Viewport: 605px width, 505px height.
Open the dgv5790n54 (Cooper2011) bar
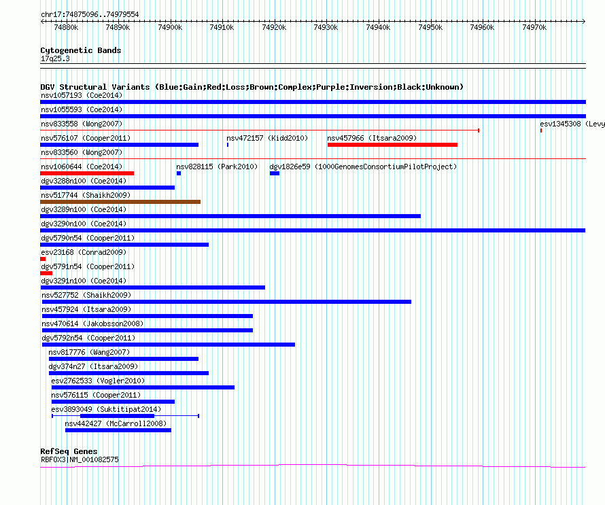click(124, 245)
